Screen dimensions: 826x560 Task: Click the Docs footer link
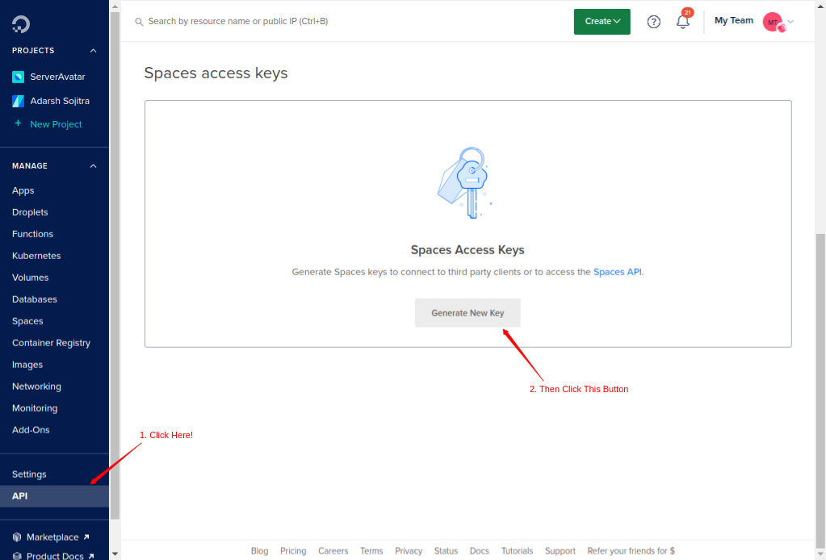tap(480, 551)
